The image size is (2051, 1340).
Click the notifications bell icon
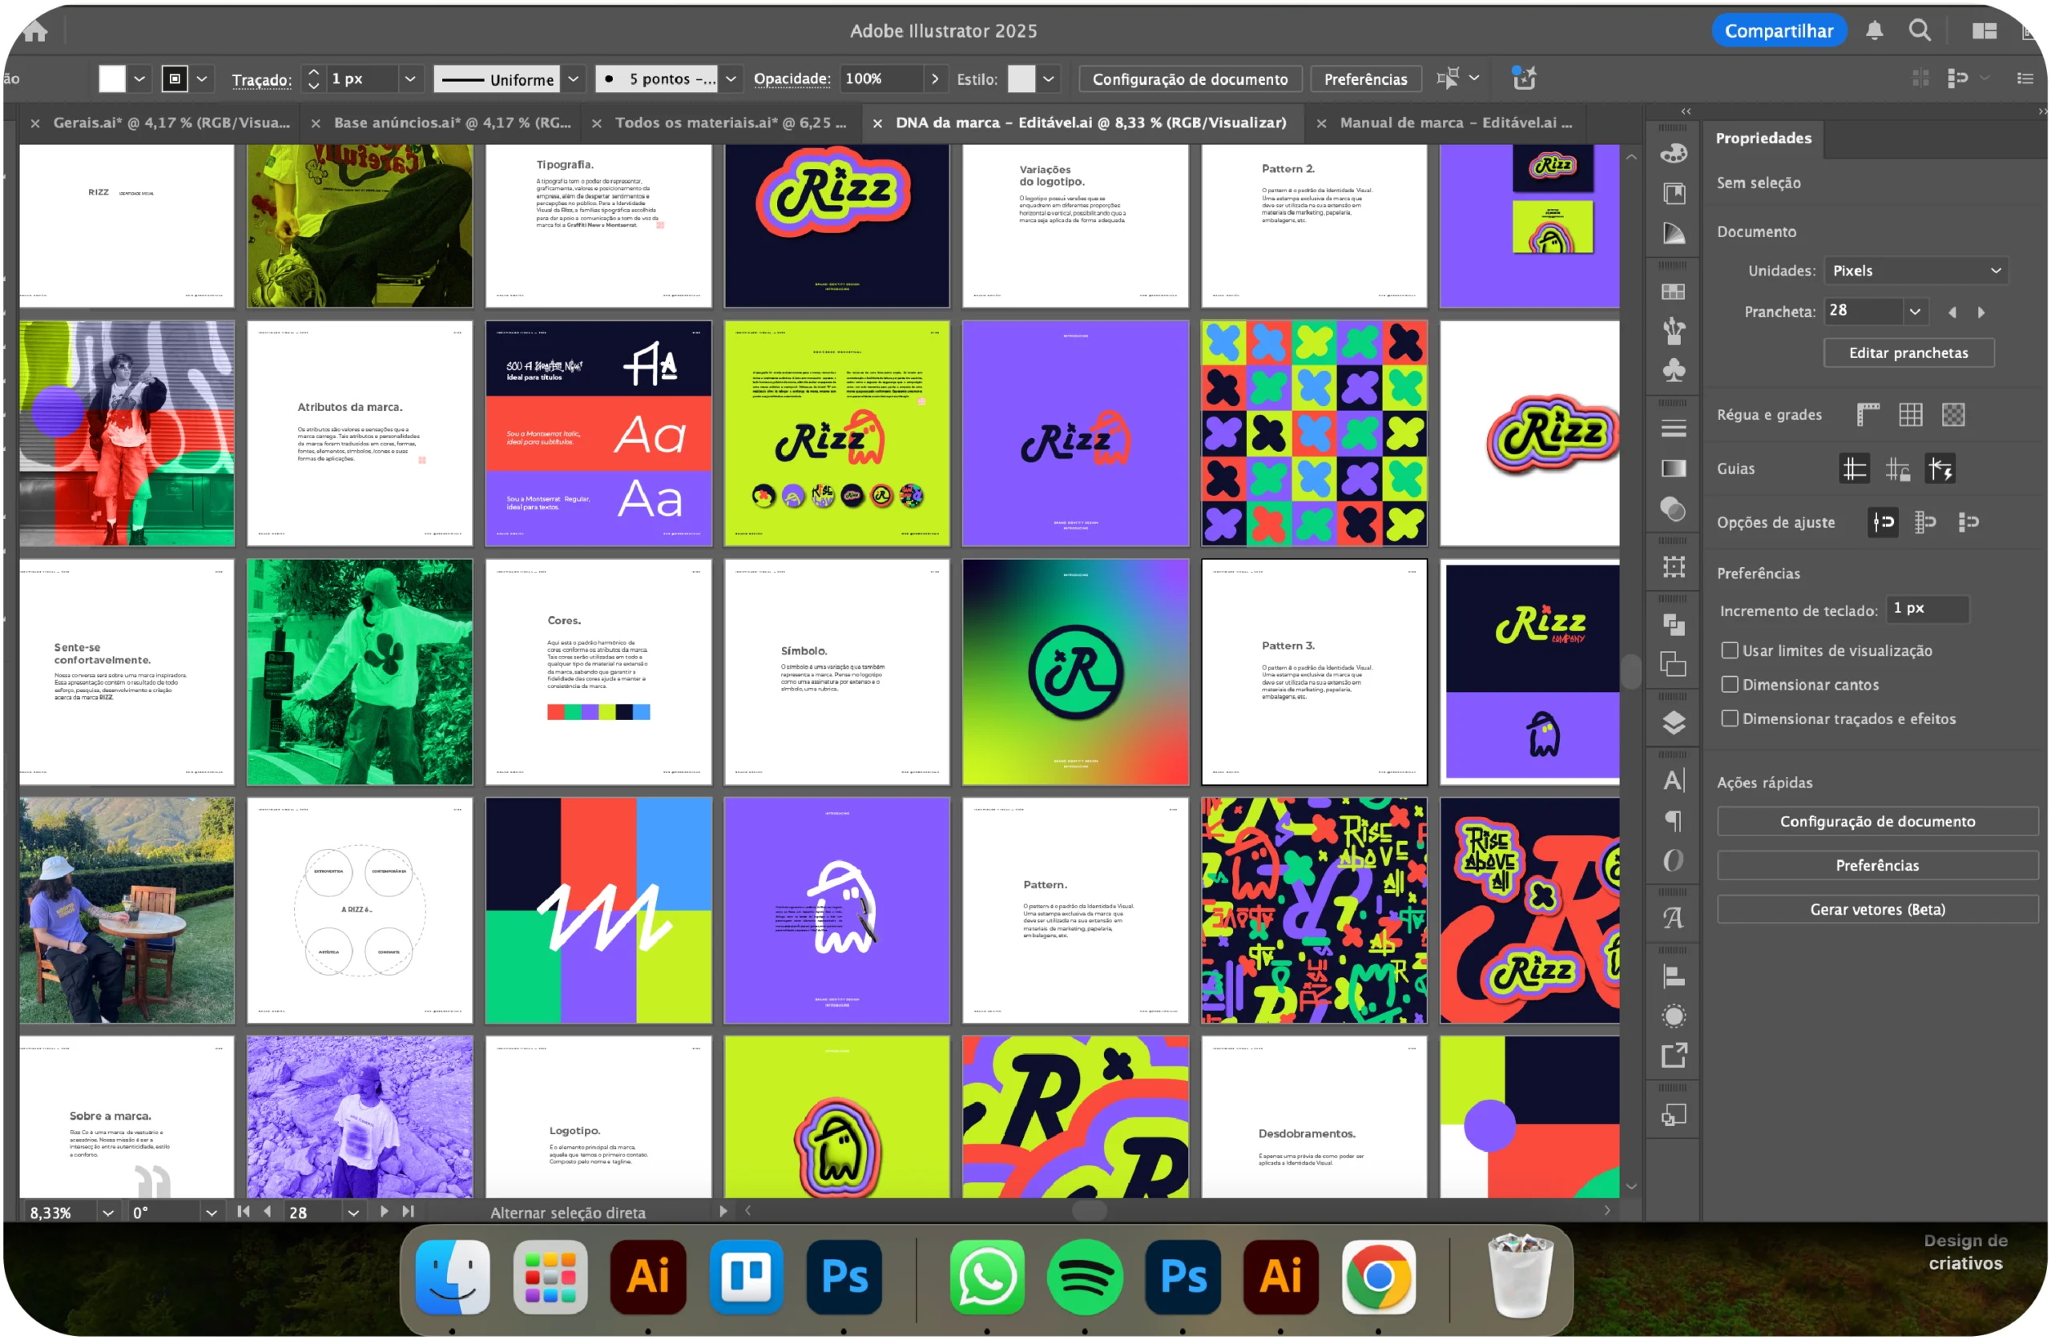point(1873,31)
